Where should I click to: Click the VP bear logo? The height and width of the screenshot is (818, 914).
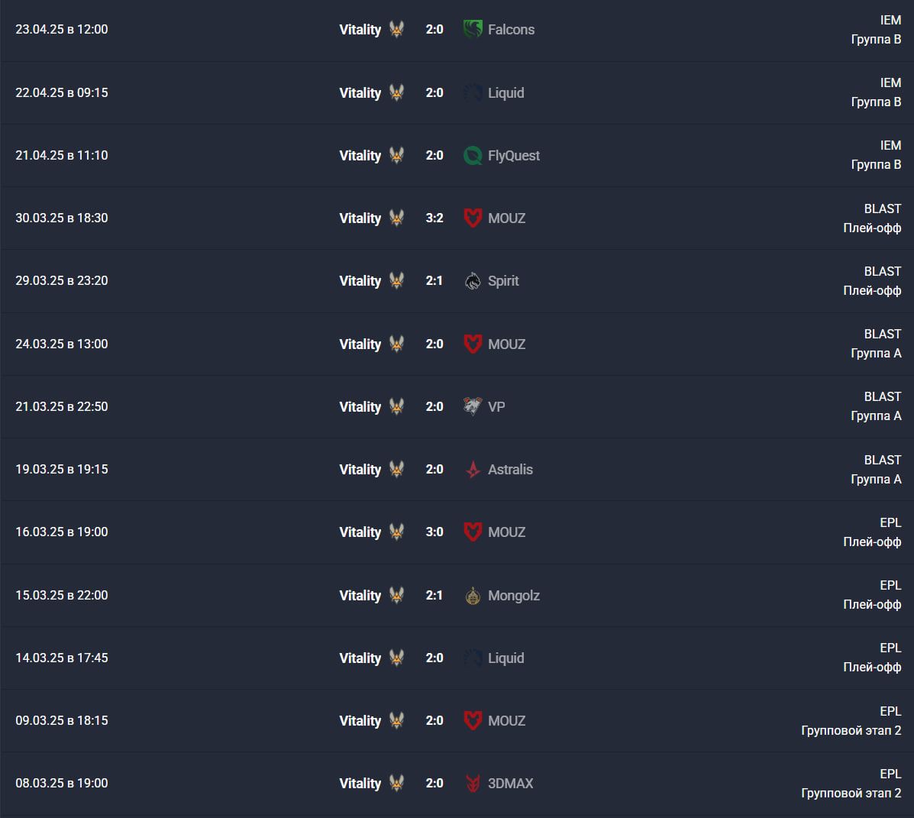point(473,406)
